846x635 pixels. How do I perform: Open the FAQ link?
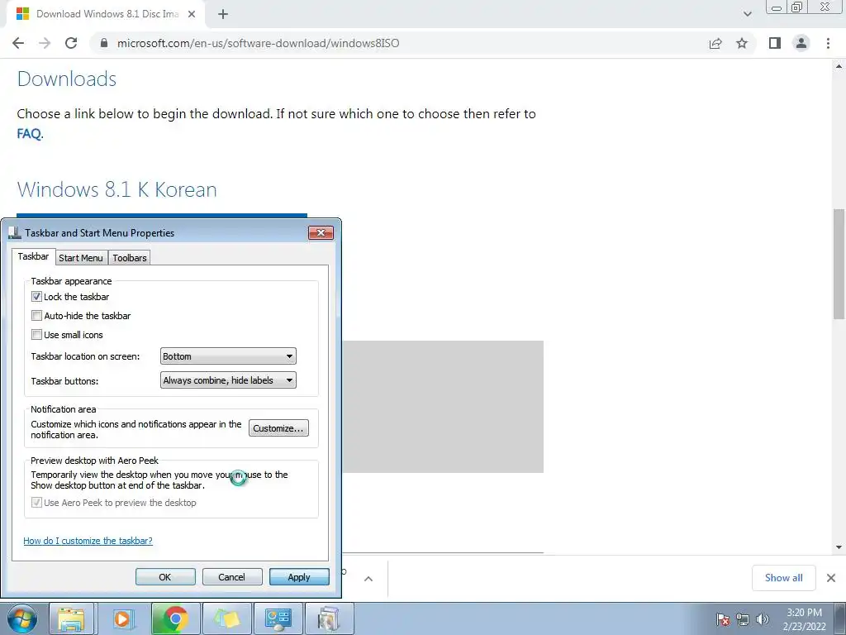29,133
